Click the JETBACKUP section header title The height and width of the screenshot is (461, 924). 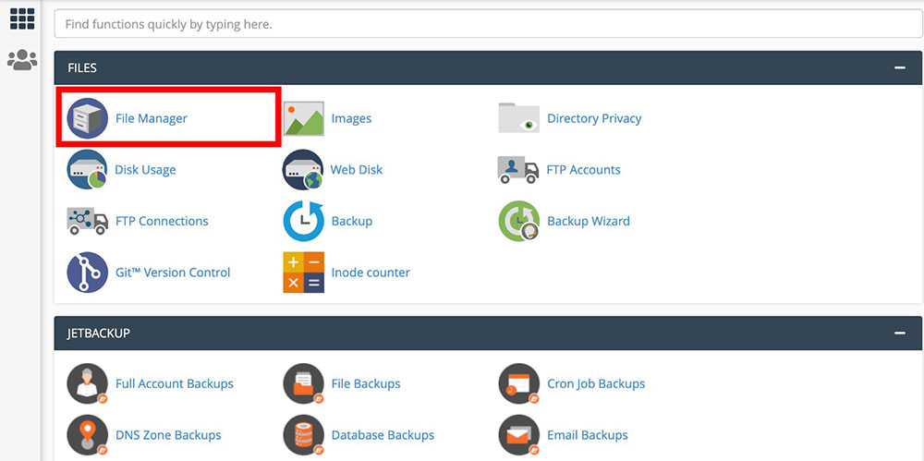click(x=99, y=334)
